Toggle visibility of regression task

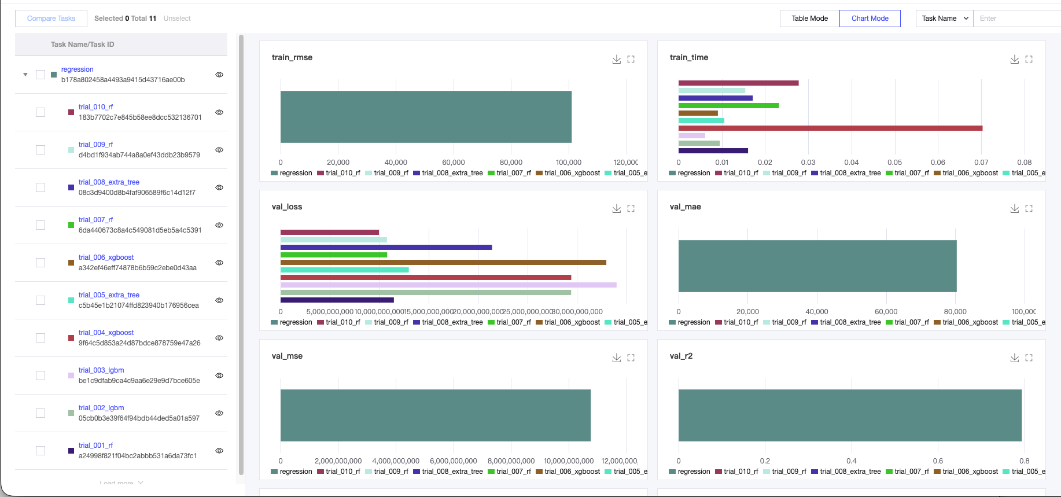219,75
